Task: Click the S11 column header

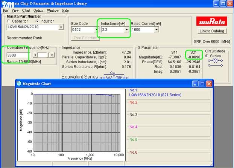Action: pos(174,52)
